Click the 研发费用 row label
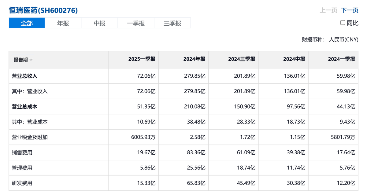 pyautogui.click(x=22, y=183)
